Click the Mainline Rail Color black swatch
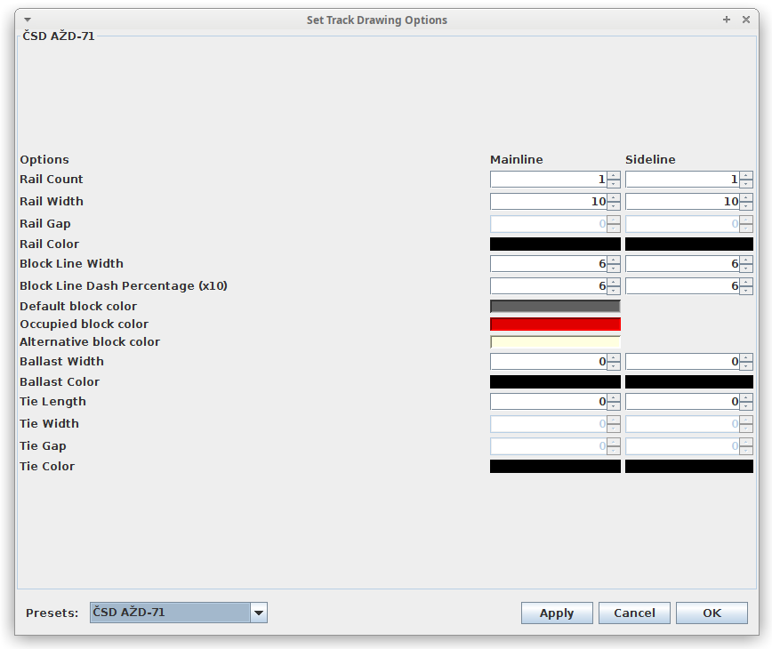Screen dimensions: 772x649 click(x=555, y=244)
